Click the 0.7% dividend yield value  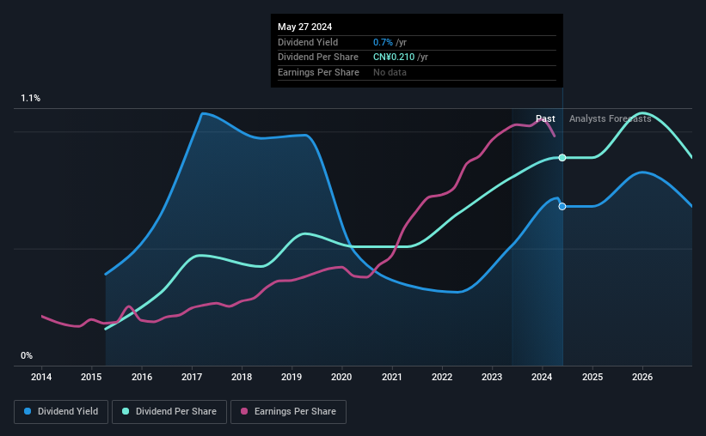pos(383,42)
